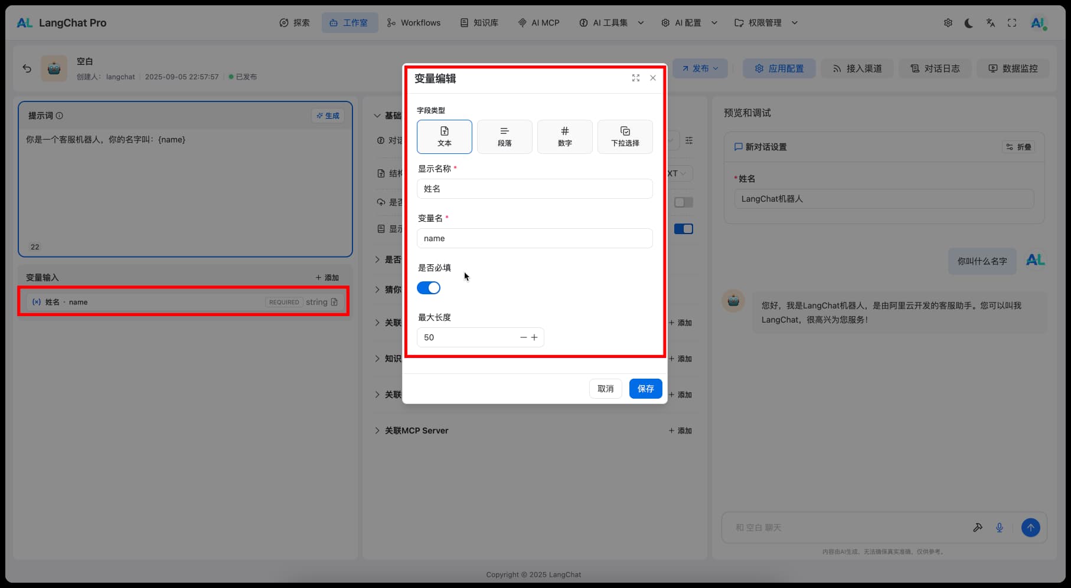Expand the 关联MCP Server section
This screenshot has width=1071, height=588.
tap(416, 431)
